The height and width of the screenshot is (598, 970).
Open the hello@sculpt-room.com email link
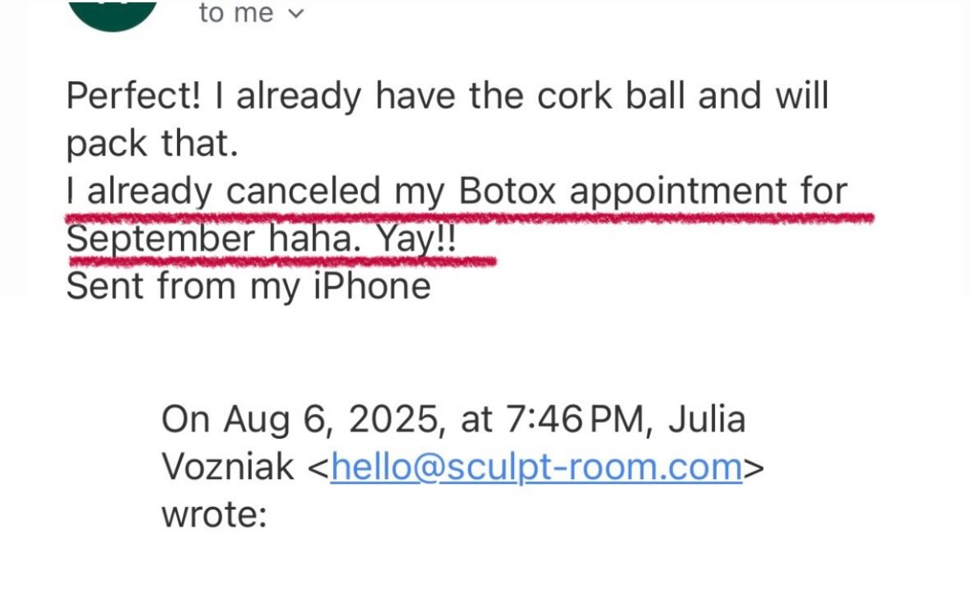click(x=536, y=466)
